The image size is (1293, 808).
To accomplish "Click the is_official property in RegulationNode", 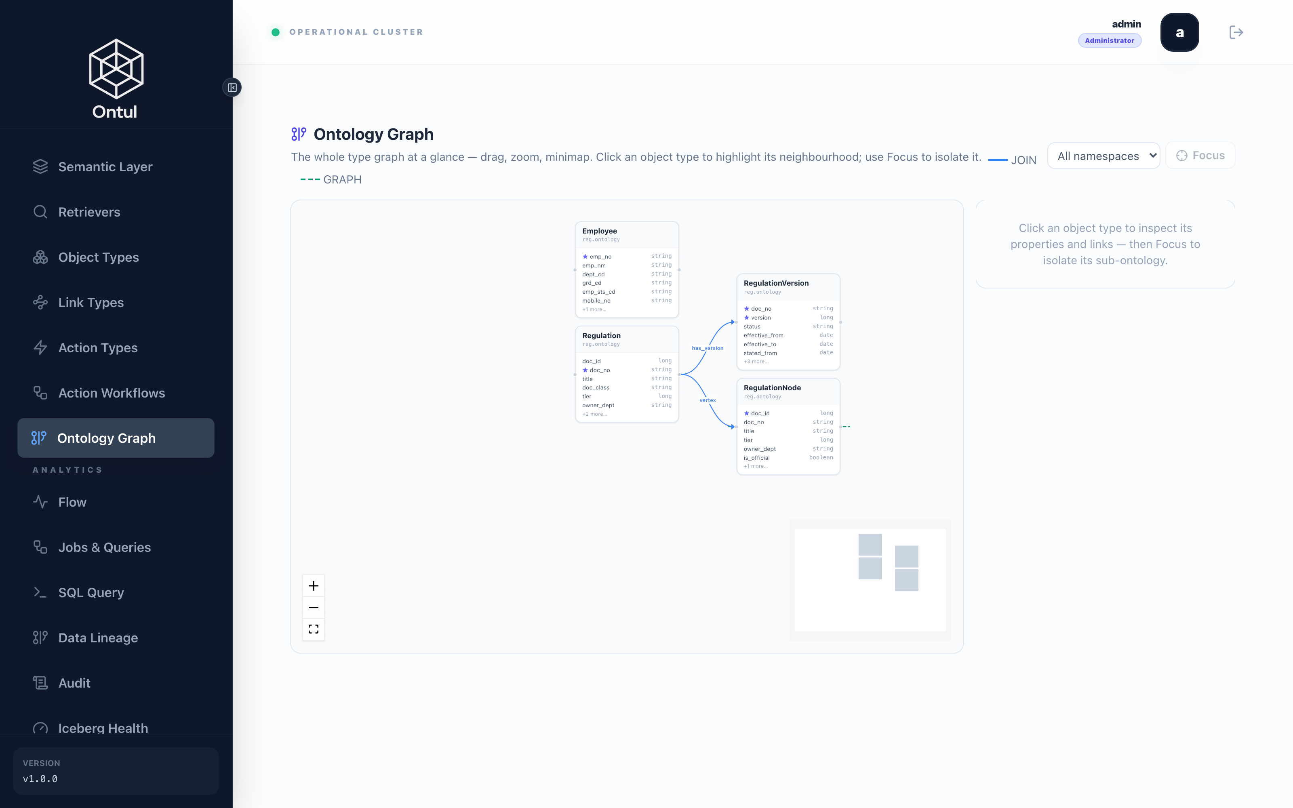I will [x=788, y=458].
